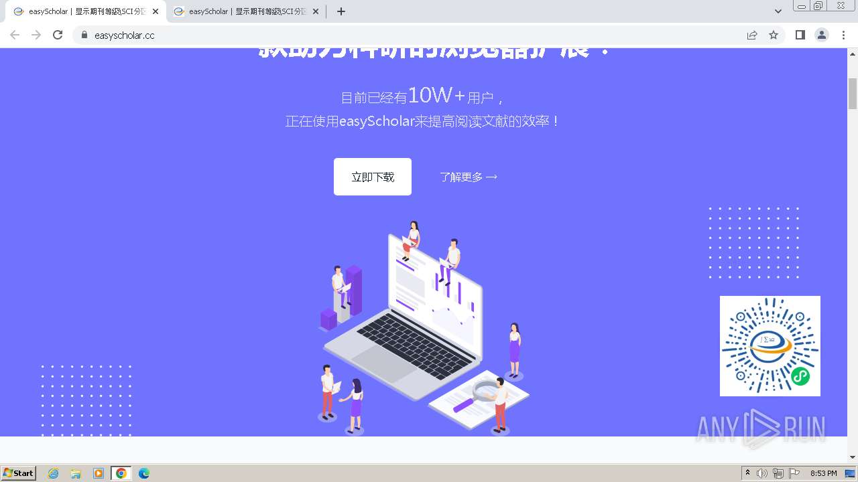Open a new browser tab

341,11
